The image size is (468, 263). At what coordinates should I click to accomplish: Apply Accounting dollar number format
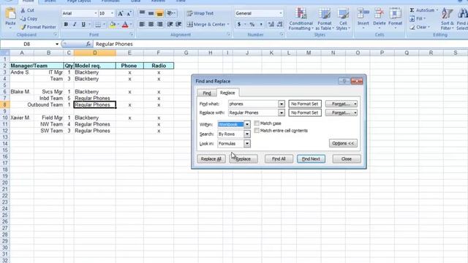click(239, 24)
